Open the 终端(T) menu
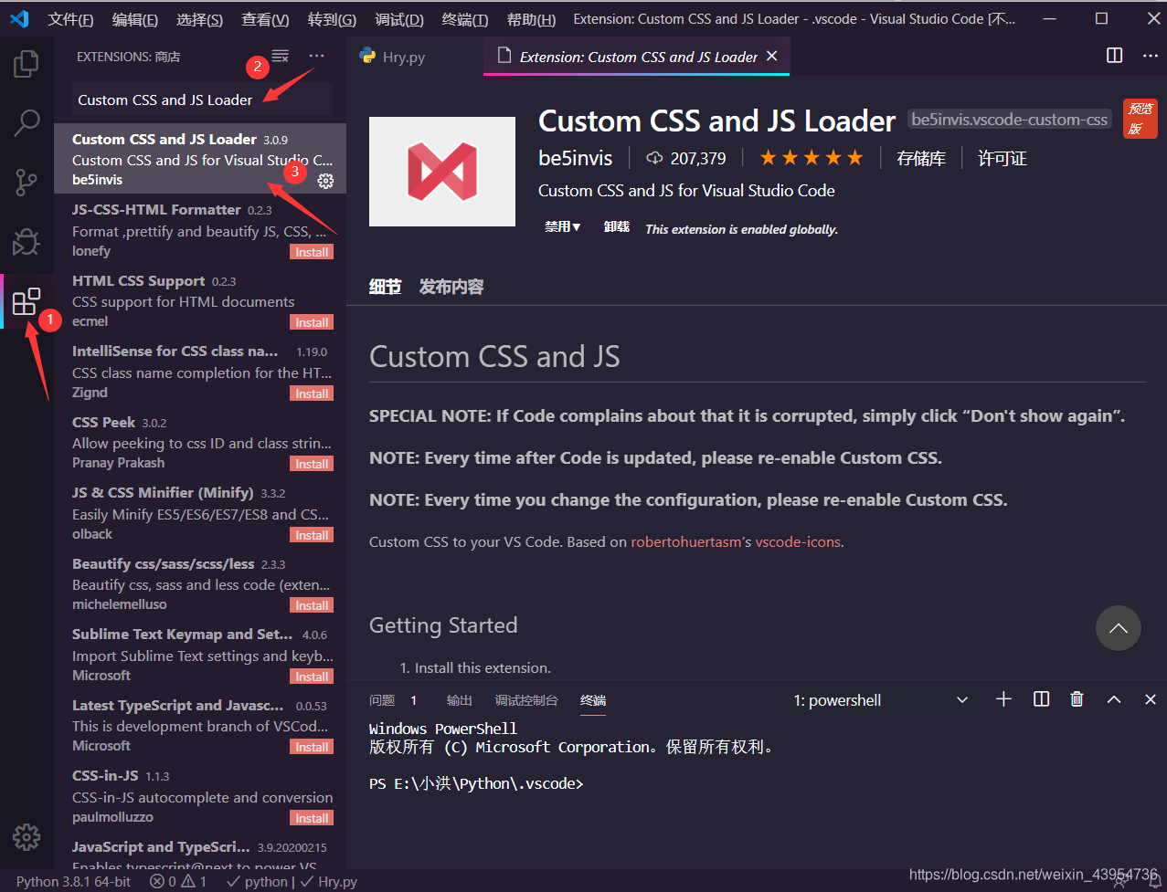1167x892 pixels. [x=465, y=19]
